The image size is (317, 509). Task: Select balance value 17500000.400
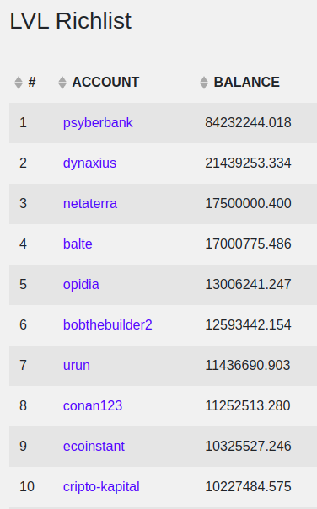[x=248, y=204]
